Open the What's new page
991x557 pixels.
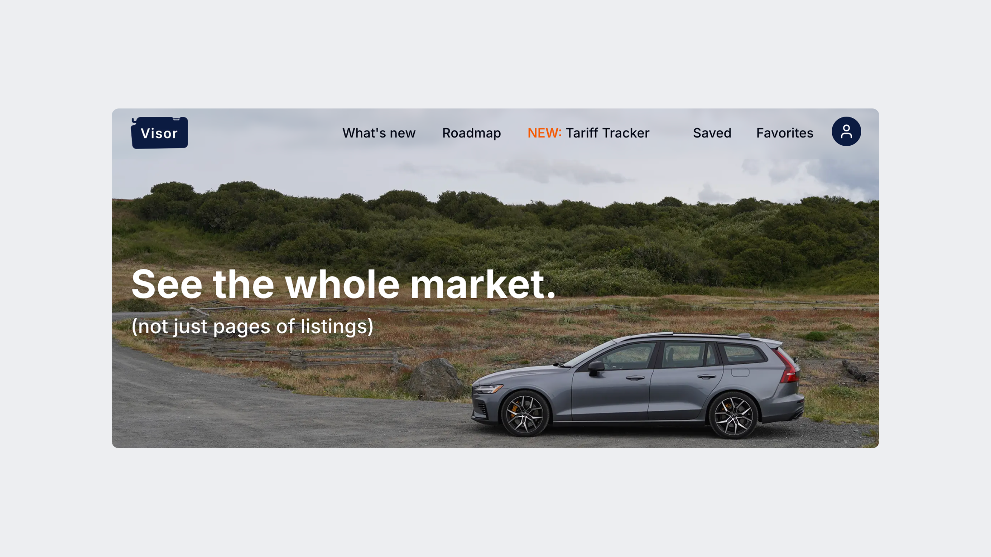pos(379,133)
